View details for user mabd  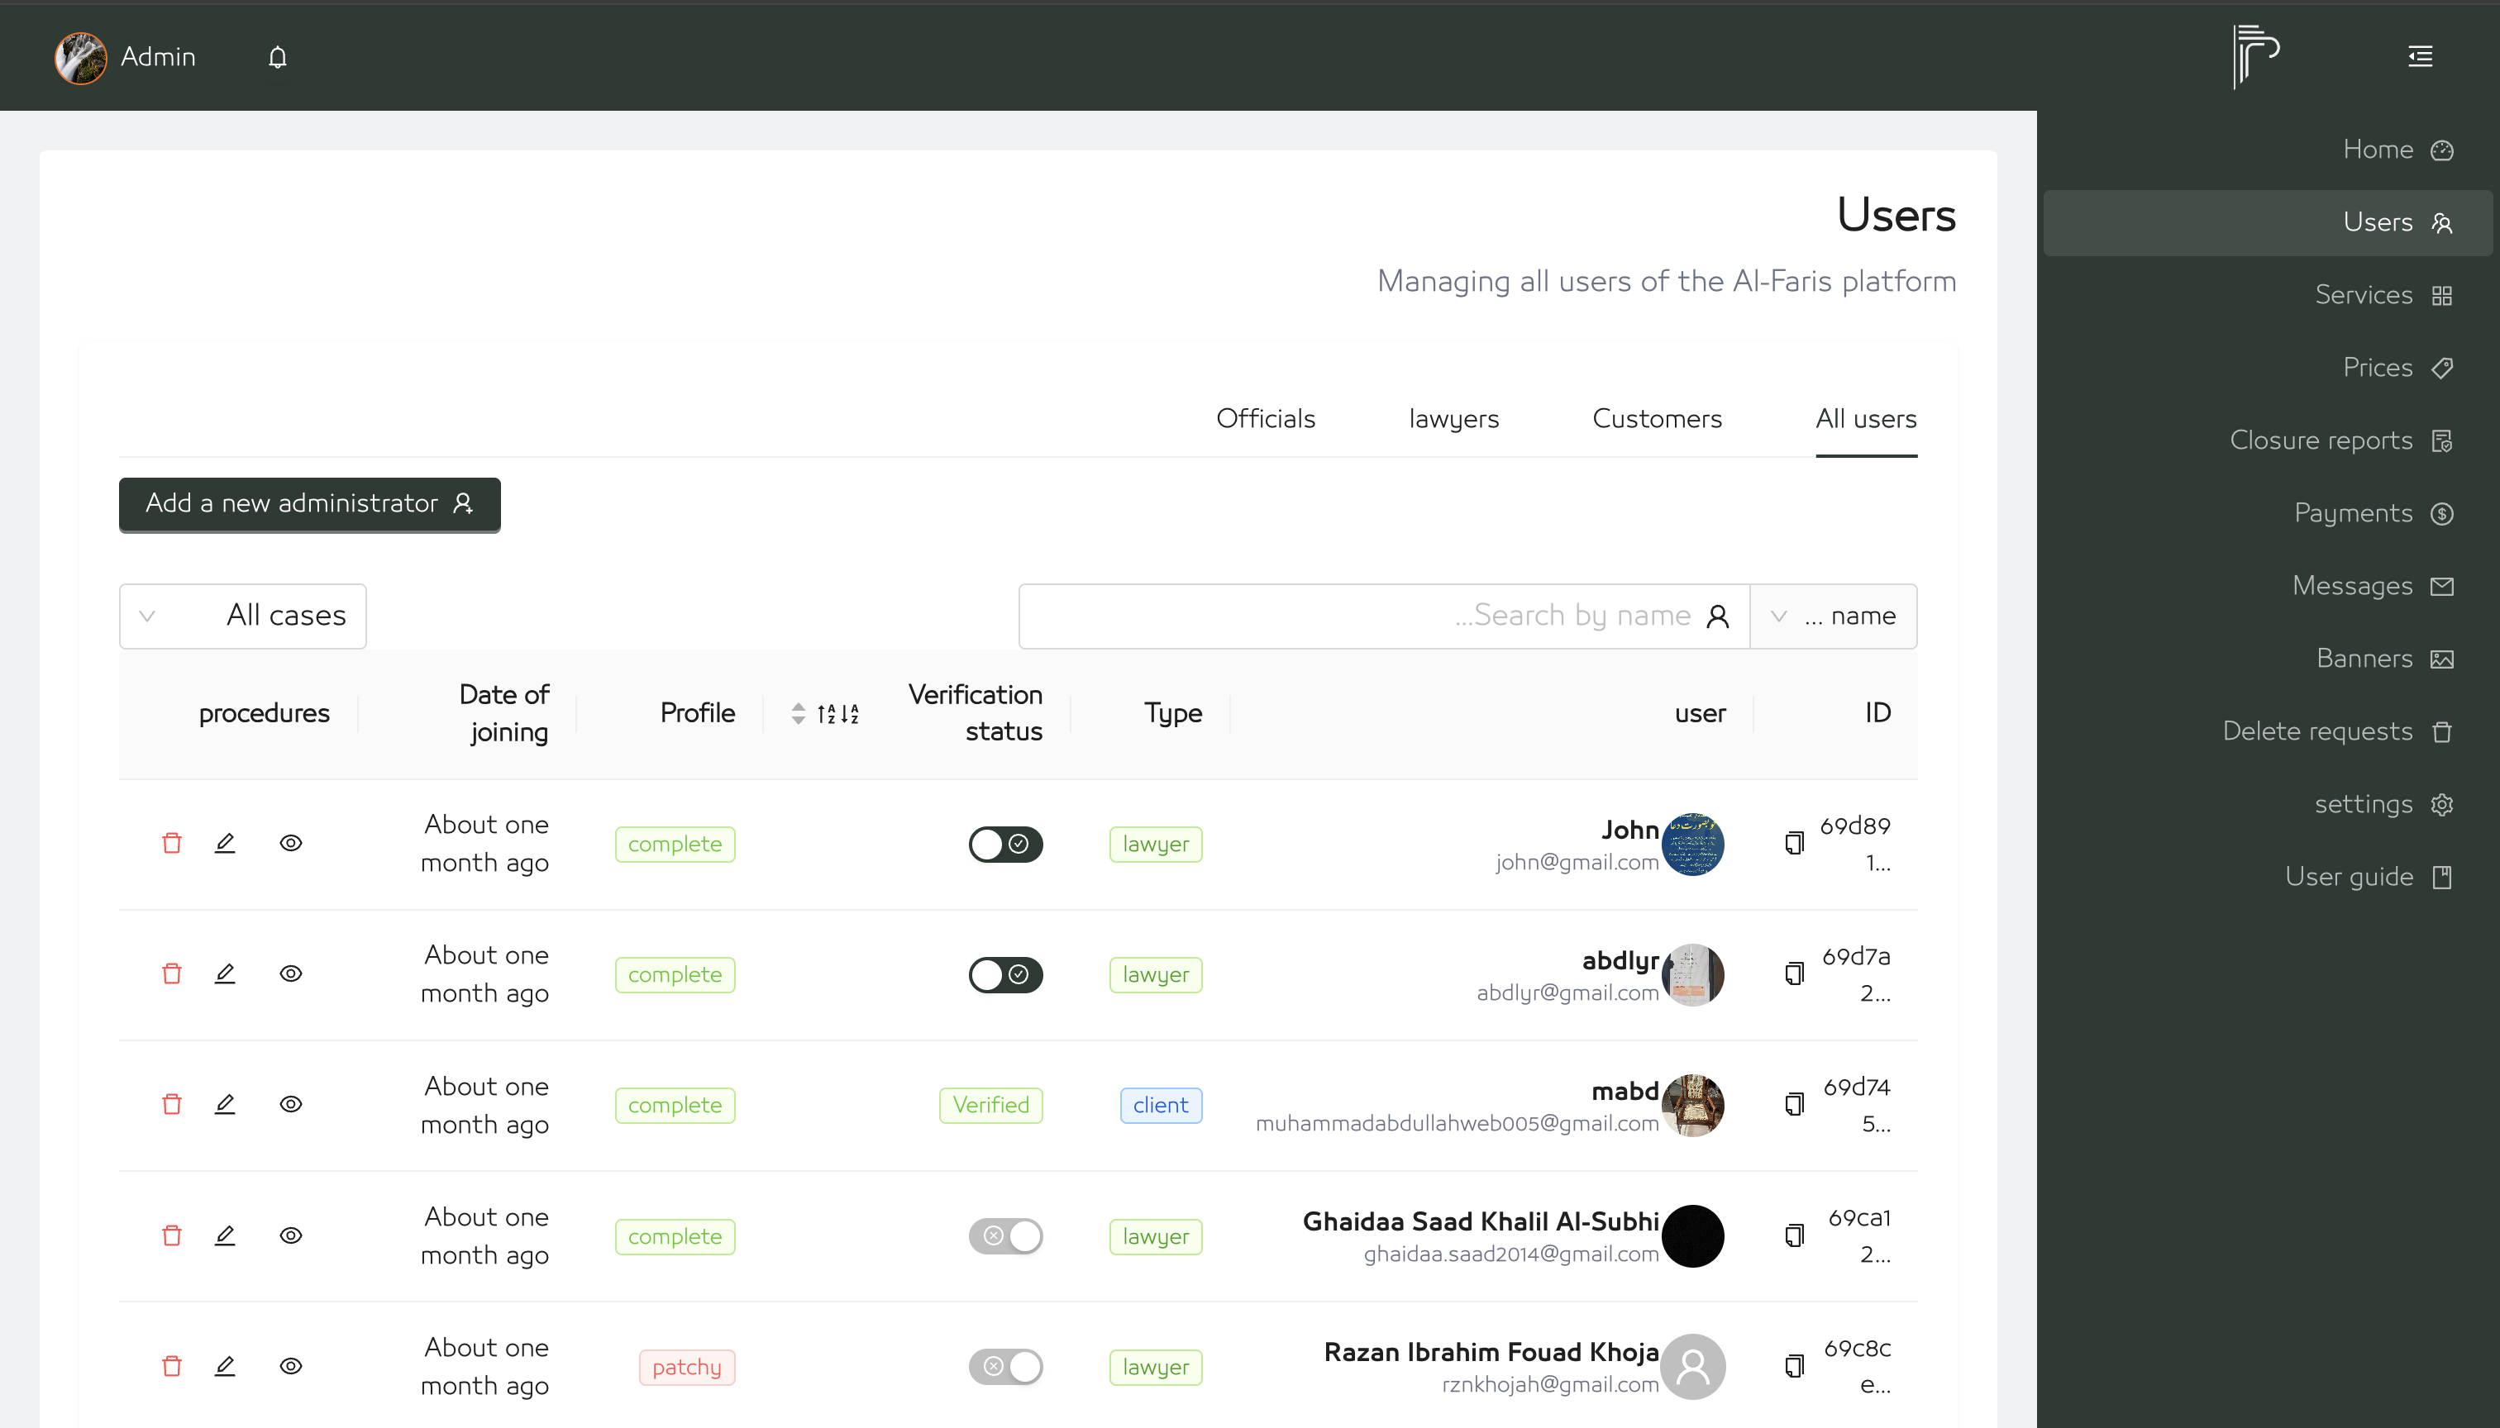click(x=290, y=1104)
